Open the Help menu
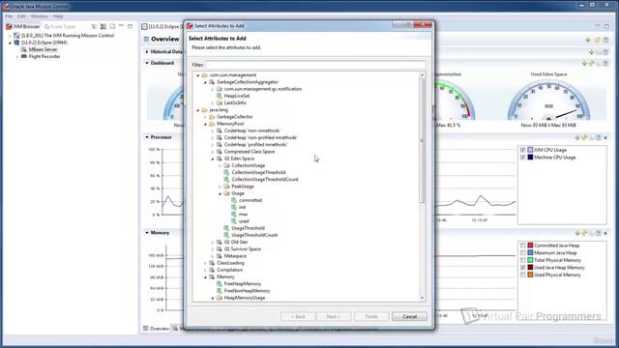Screen dimensions: 619x348 click(x=58, y=16)
